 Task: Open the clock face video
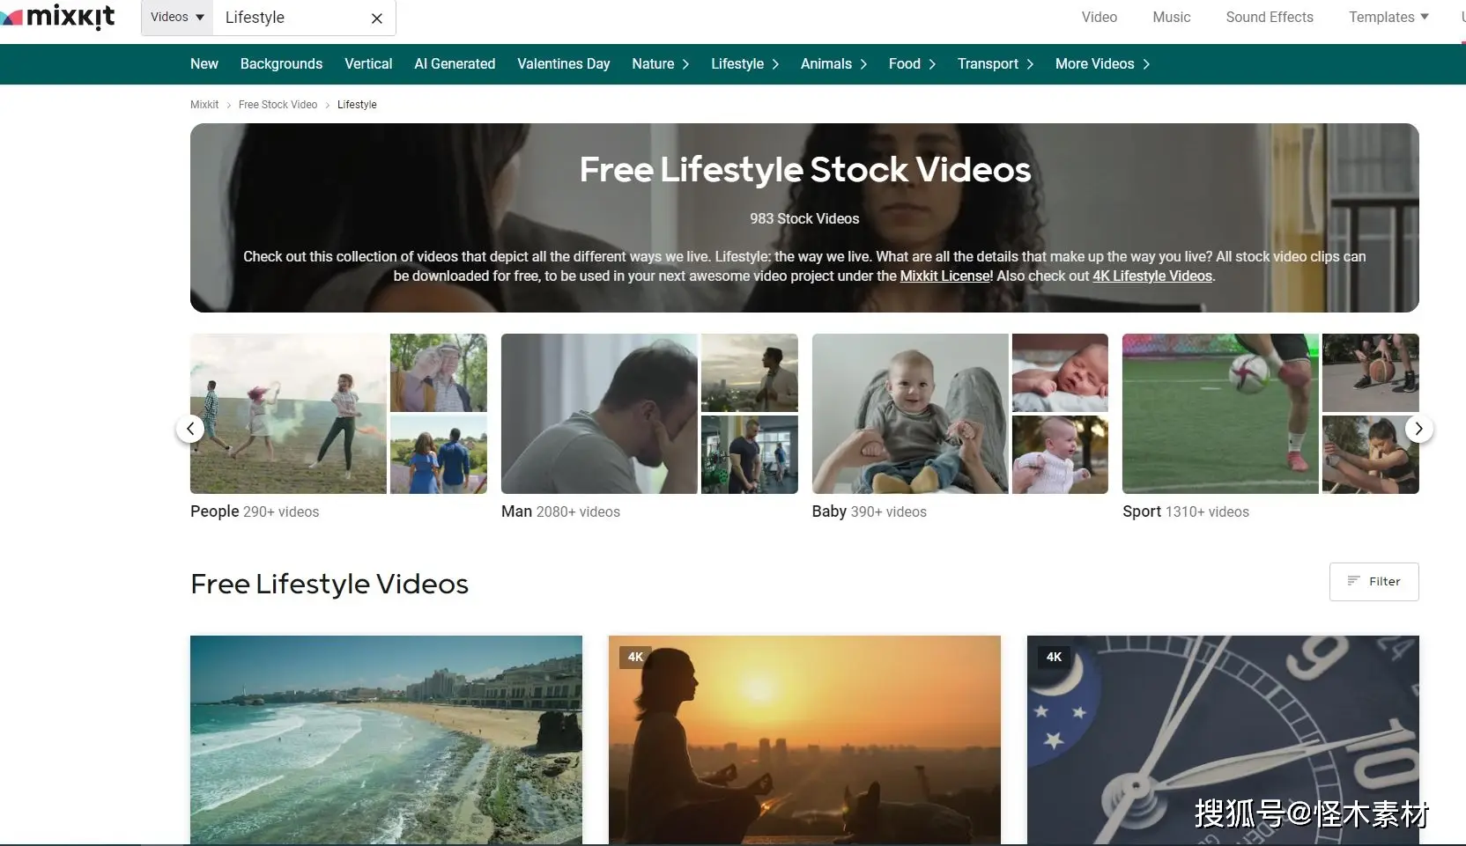1223,739
